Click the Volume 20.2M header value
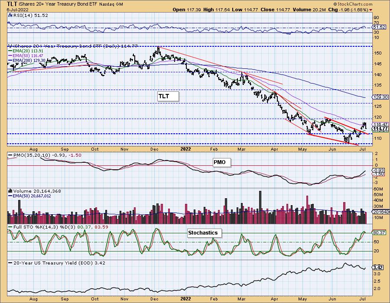 309,10
